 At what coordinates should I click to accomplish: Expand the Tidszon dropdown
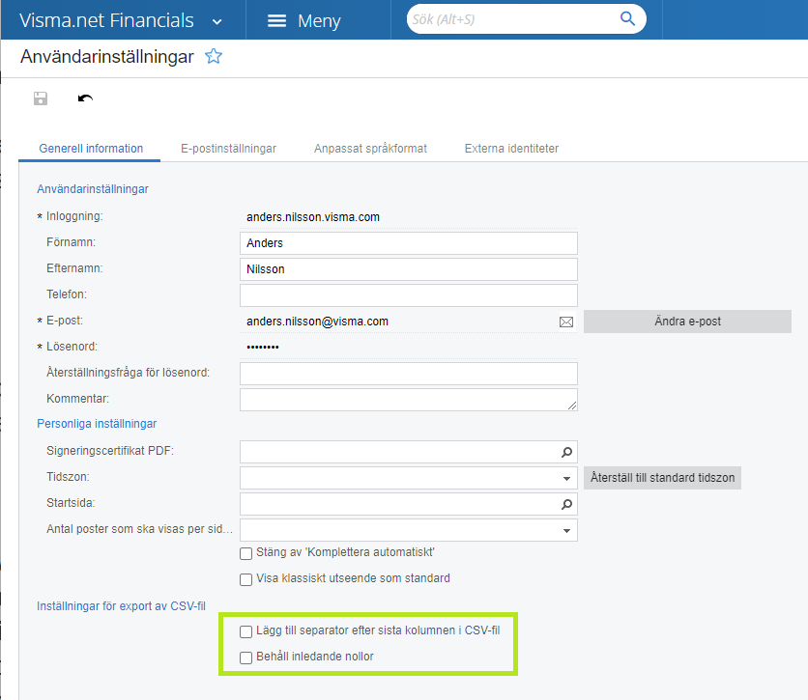[x=566, y=478]
